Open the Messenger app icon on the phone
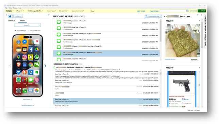The height and width of the screenshot is (124, 219). click(24, 42)
